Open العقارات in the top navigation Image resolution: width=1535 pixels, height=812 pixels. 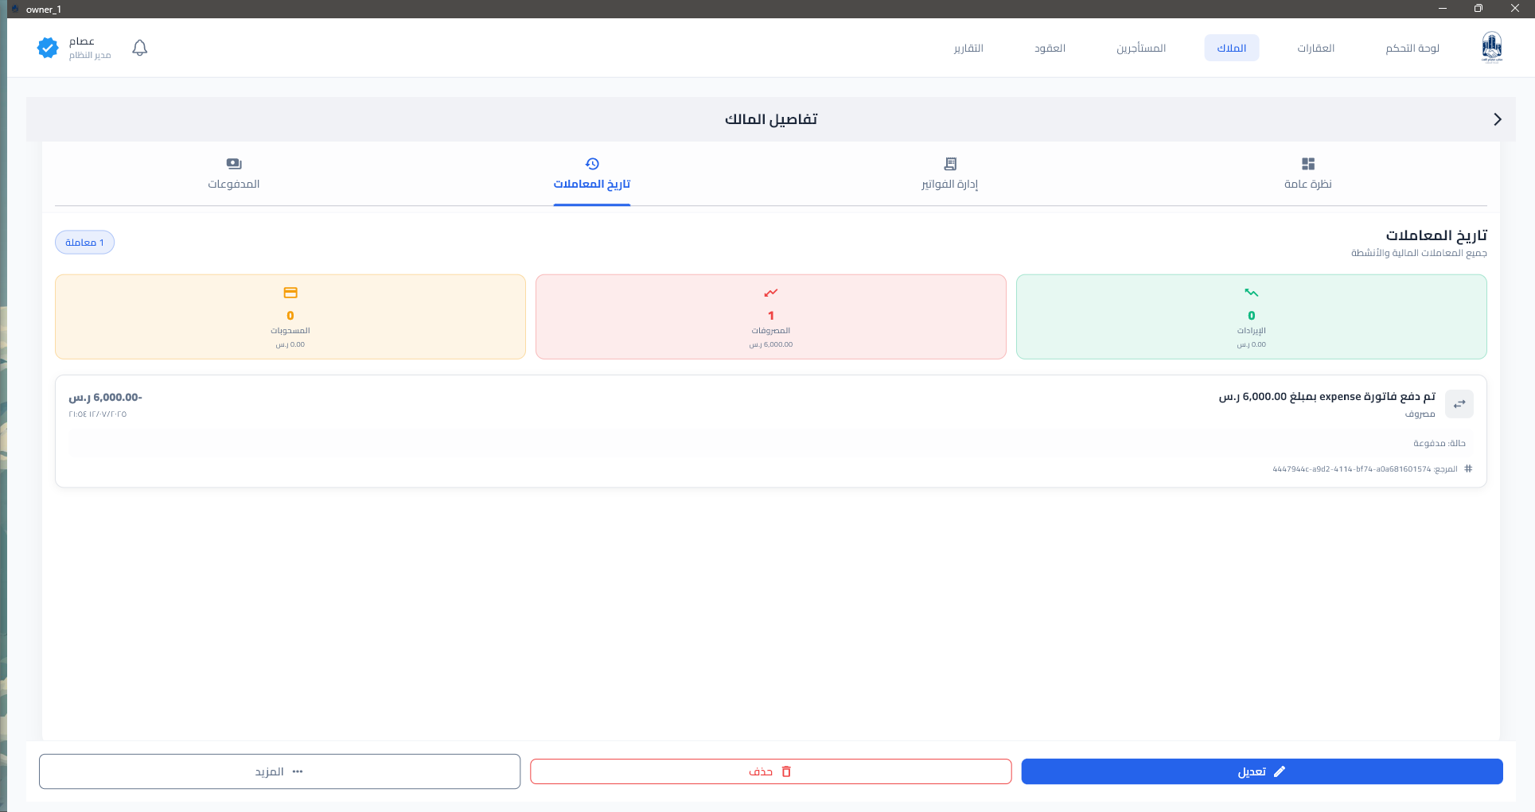[1316, 49]
